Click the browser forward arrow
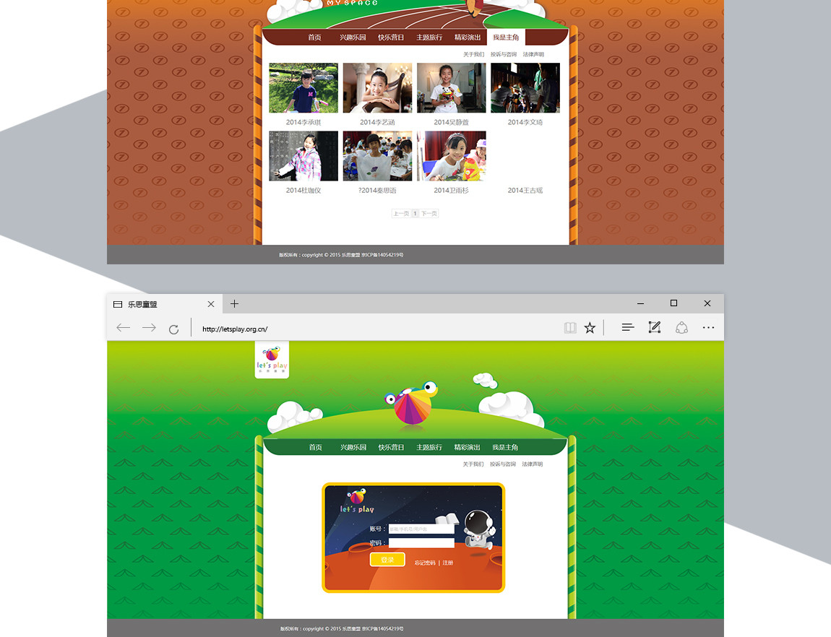831x637 pixels. tap(149, 328)
